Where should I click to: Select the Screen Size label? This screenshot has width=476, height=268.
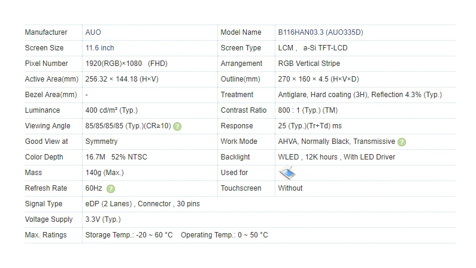pyautogui.click(x=44, y=48)
